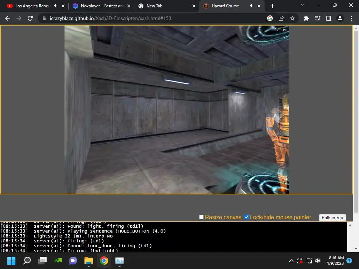Click inside the game canvas
This screenshot has height=269, width=359.
click(177, 110)
